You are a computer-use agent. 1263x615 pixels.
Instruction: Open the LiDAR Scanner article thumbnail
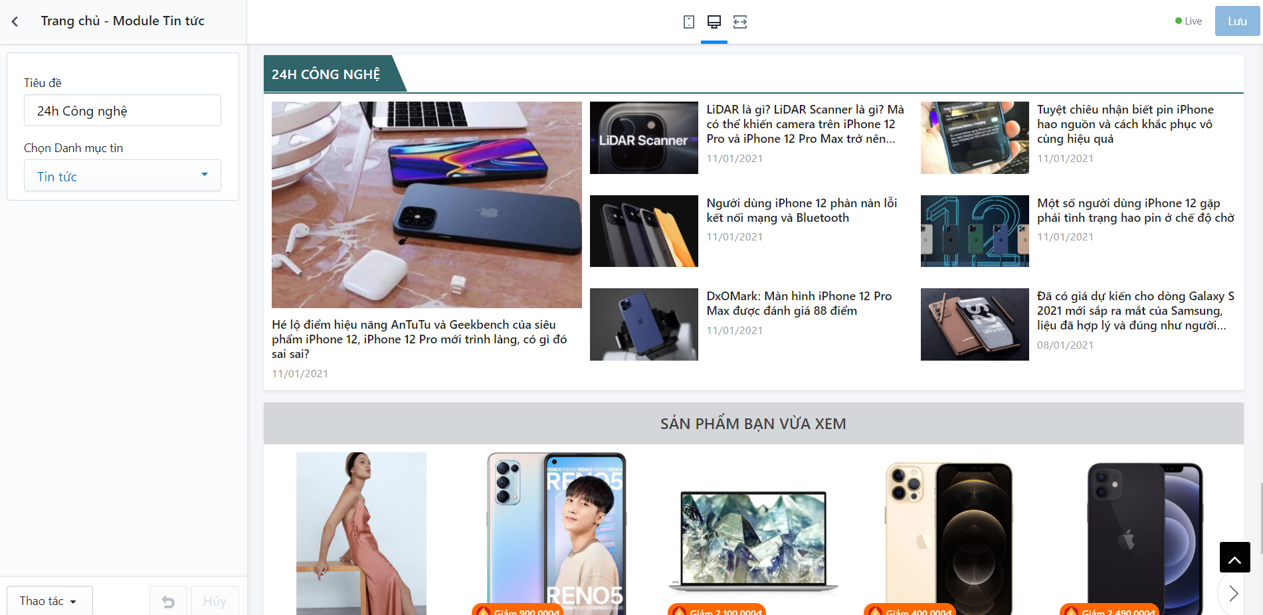pos(644,137)
